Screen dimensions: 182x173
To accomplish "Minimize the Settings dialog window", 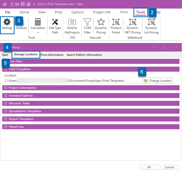I will pos(153,47).
